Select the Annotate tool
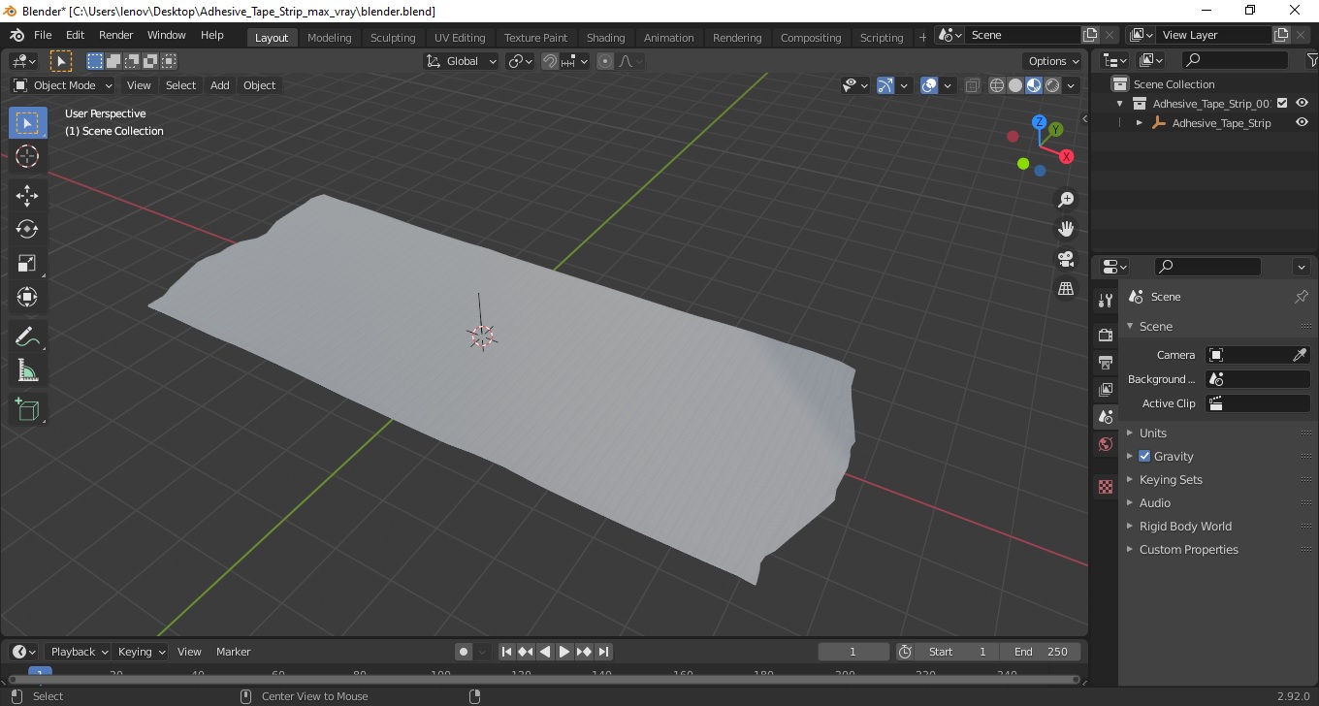 (x=27, y=337)
